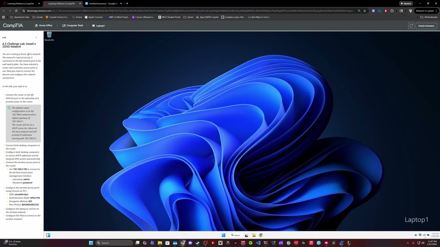The image size is (440, 247).
Task: Open the host Windows Start menu
Action: click(91, 243)
